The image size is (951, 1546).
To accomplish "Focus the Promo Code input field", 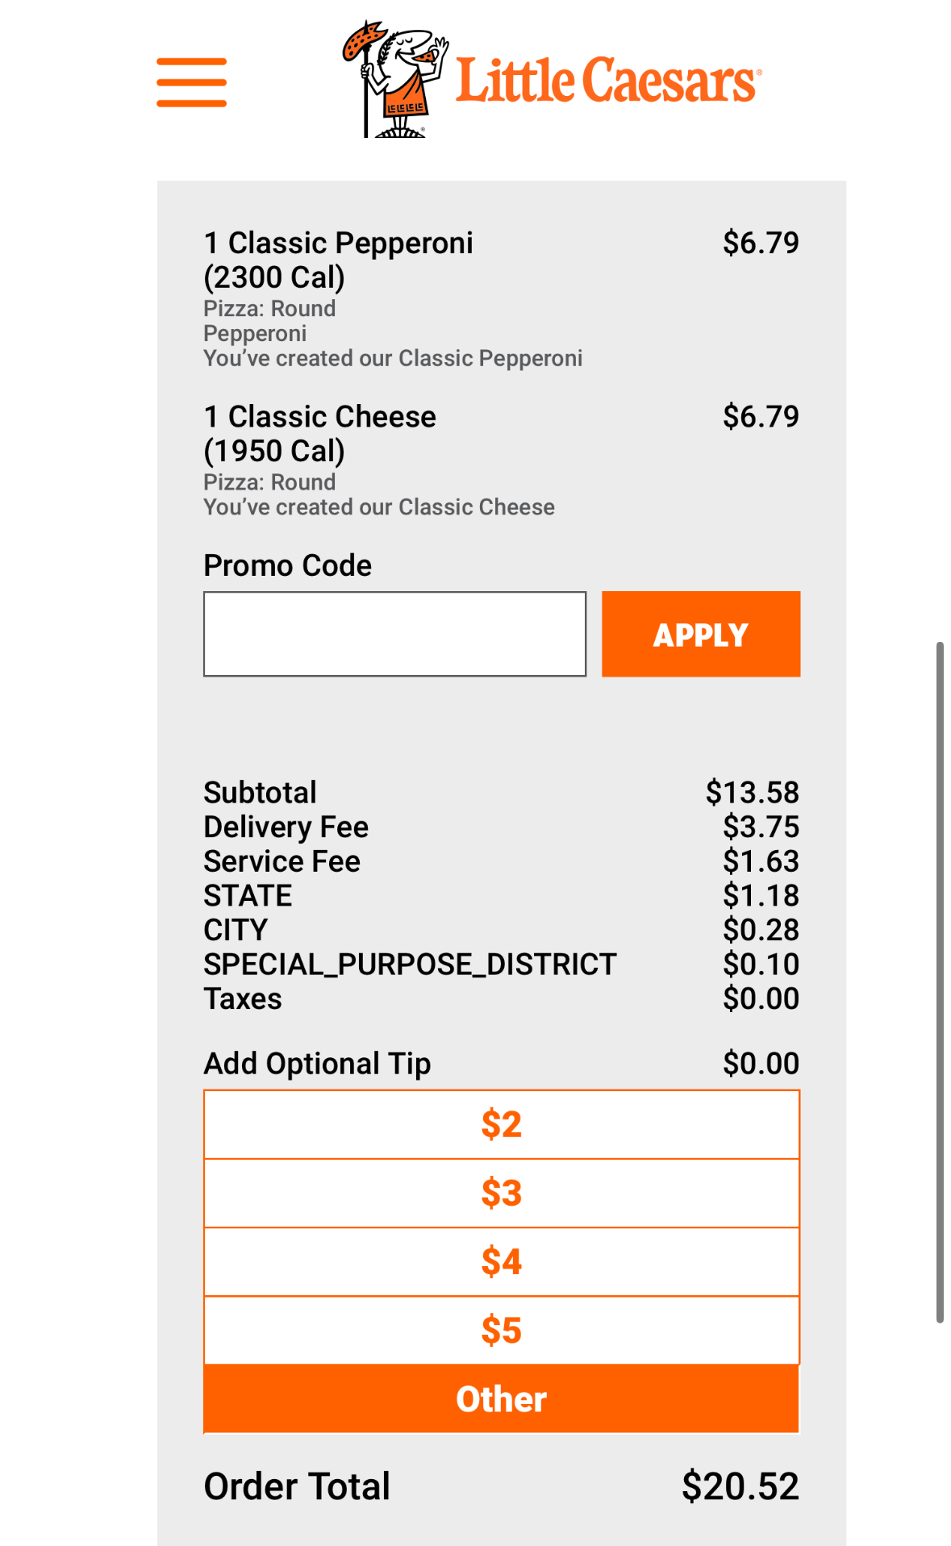I will pos(394,634).
